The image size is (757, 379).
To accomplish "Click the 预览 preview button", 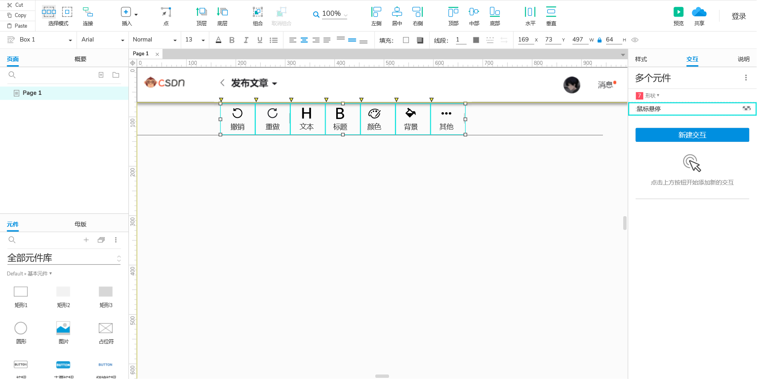I will pyautogui.click(x=678, y=17).
